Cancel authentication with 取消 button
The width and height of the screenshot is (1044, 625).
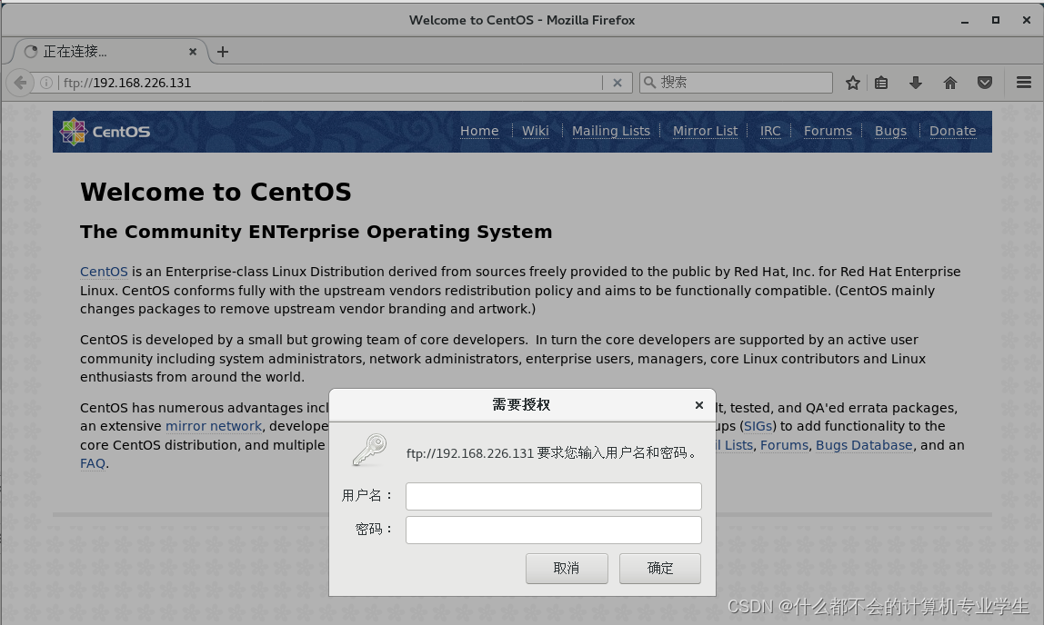coord(567,568)
